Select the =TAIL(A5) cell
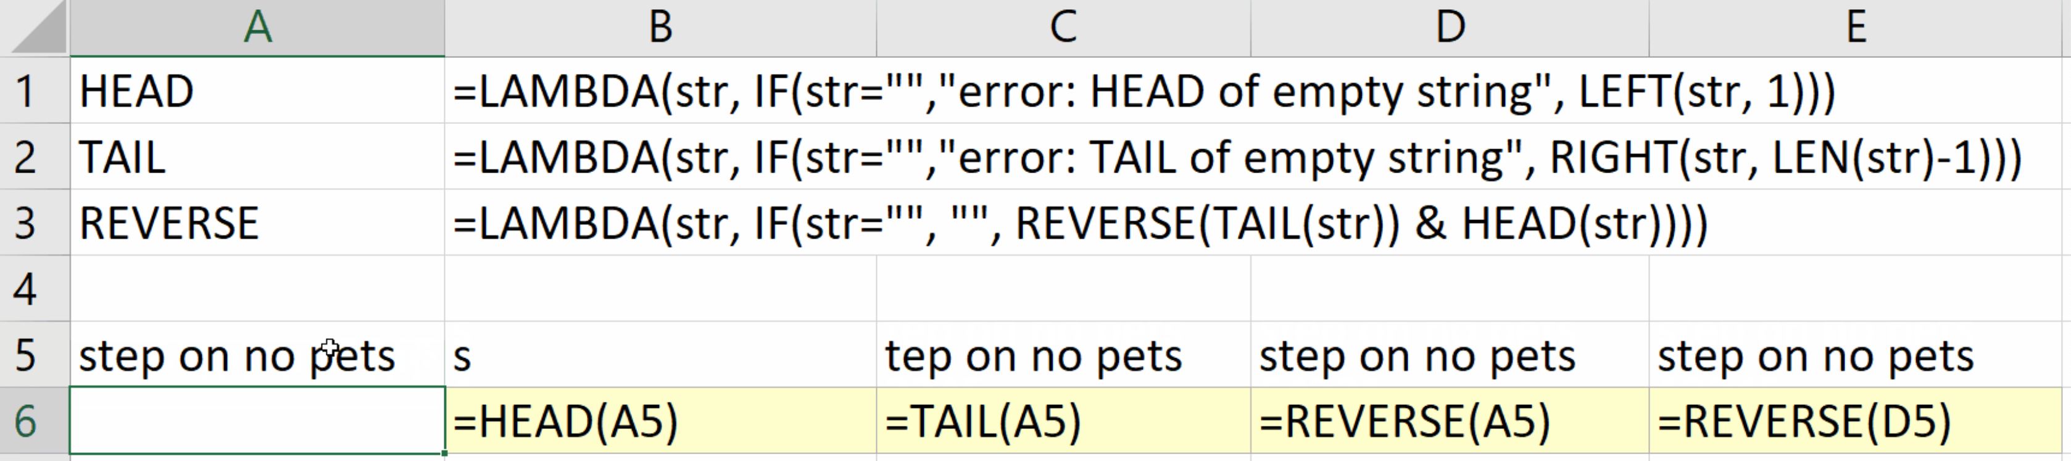Image resolution: width=2071 pixels, height=461 pixels. (1063, 421)
